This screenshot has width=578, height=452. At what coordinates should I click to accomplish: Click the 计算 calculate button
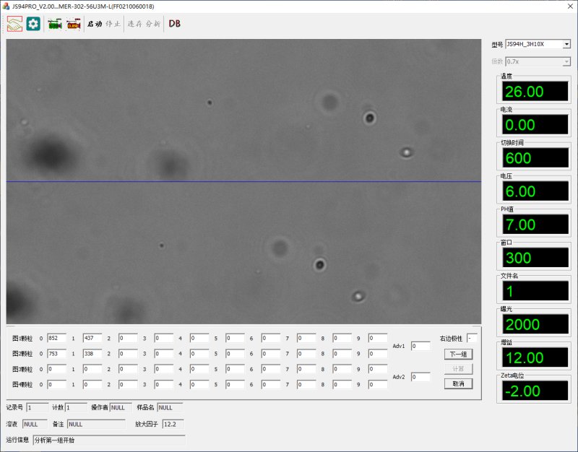point(458,369)
